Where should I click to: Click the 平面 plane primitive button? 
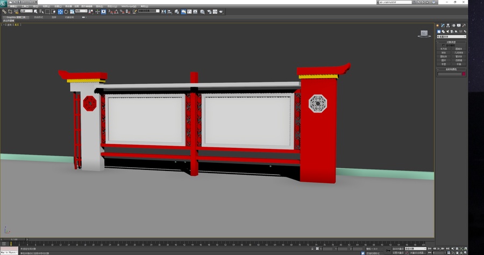[x=459, y=64]
